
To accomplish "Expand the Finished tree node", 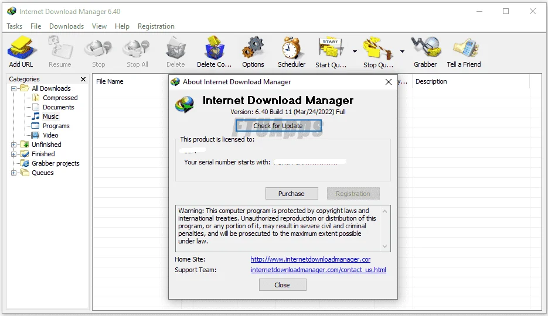I will [13, 154].
